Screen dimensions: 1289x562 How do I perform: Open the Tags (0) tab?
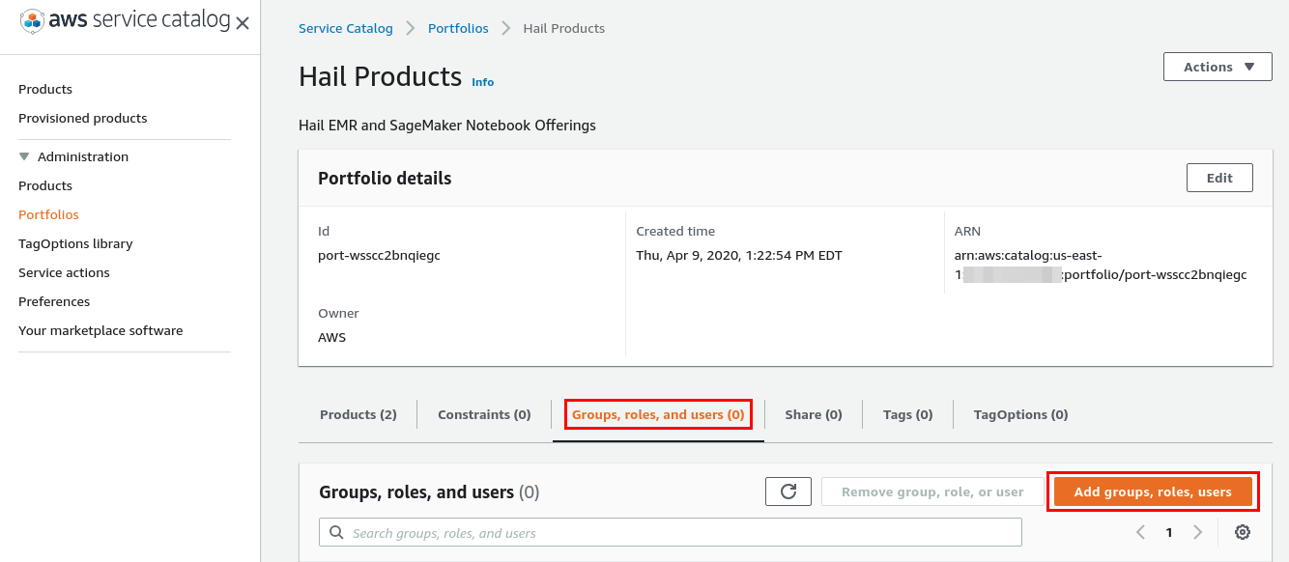[x=908, y=414]
